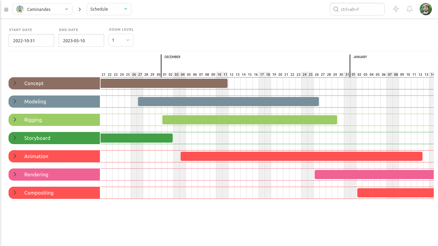
Task: Expand the Rigging row chevron
Action: [x=15, y=120]
